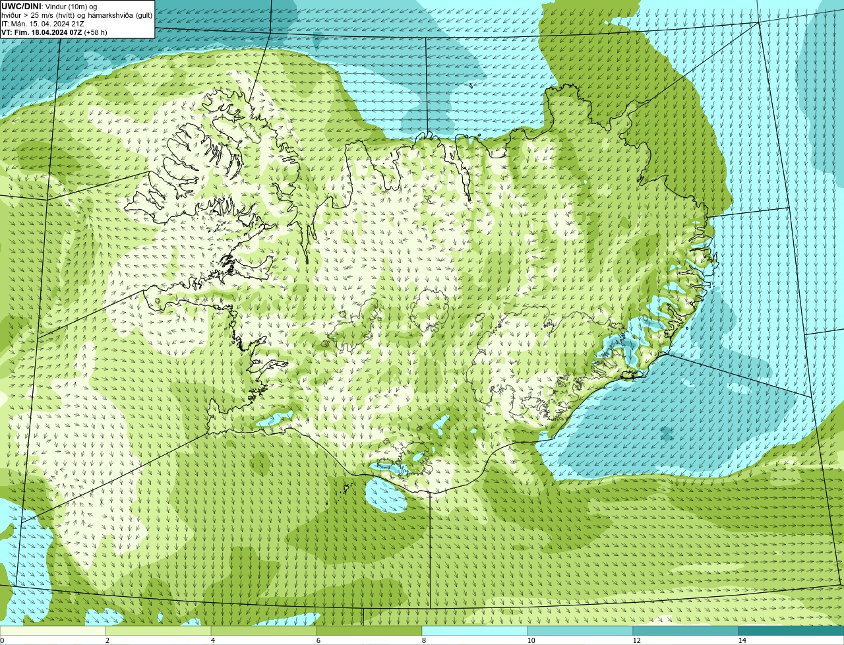Viewport: 844px width, 645px height.
Task: Pick the 8–10 m/s pale cyan legend swatch
Action: [475, 631]
